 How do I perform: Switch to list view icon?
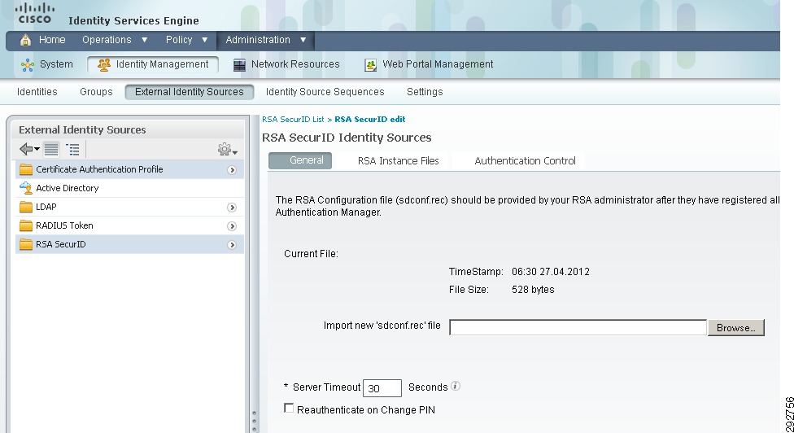pos(51,150)
